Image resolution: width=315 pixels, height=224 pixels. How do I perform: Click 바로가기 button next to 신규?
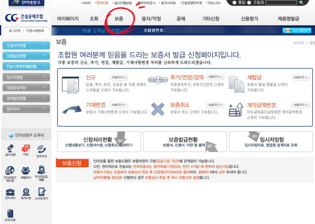(x=119, y=77)
